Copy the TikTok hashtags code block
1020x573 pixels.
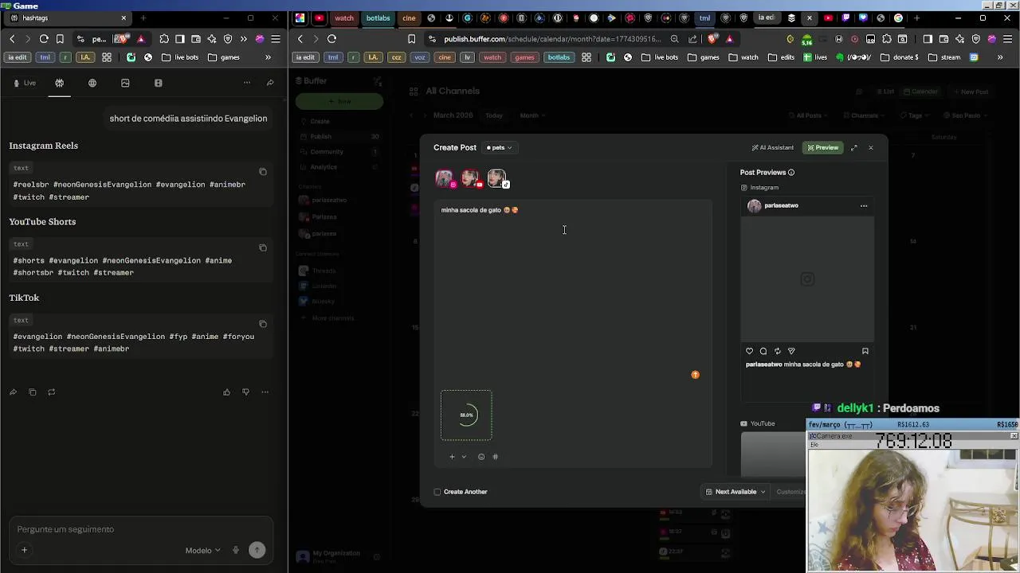click(263, 324)
